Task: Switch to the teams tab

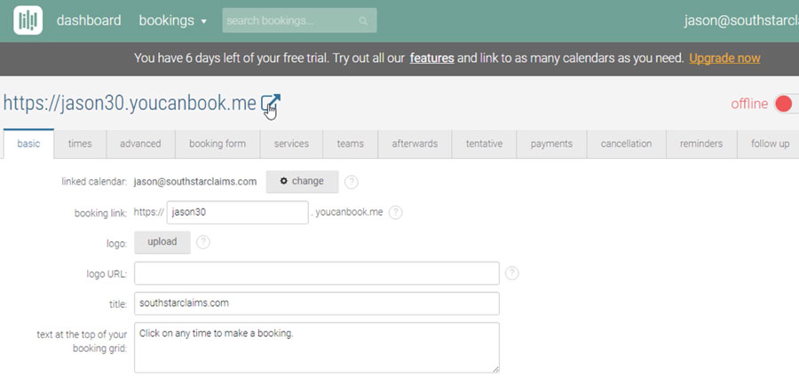Action: point(350,145)
